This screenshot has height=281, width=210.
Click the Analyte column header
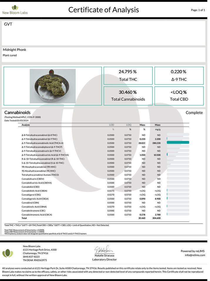(x=26, y=125)
